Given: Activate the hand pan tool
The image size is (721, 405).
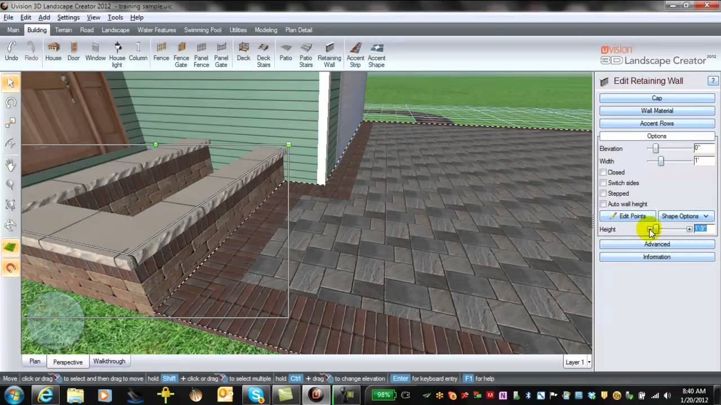Looking at the screenshot, I should tap(10, 165).
